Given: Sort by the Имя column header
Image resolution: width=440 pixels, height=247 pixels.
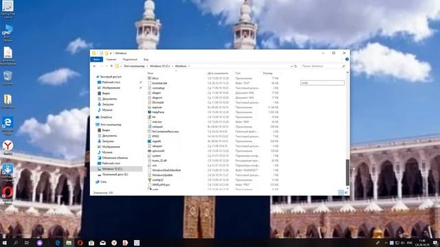Looking at the screenshot, I should (150, 73).
